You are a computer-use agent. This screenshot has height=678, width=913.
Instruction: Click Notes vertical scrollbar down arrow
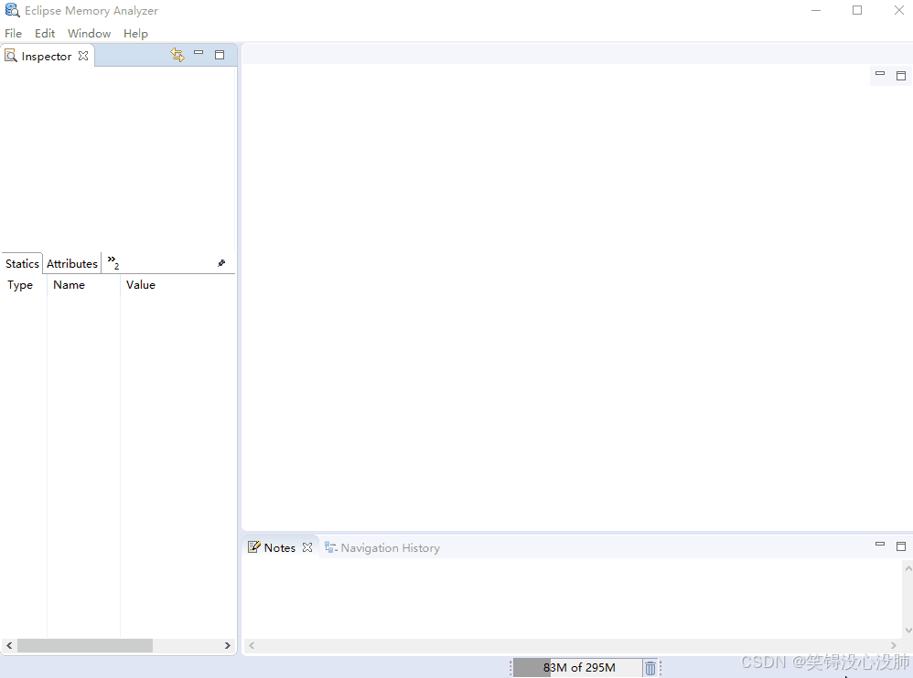point(908,630)
